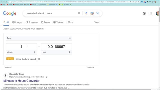Click the orange Formula label
160x90 pixels.
pyautogui.click(x=10, y=59)
